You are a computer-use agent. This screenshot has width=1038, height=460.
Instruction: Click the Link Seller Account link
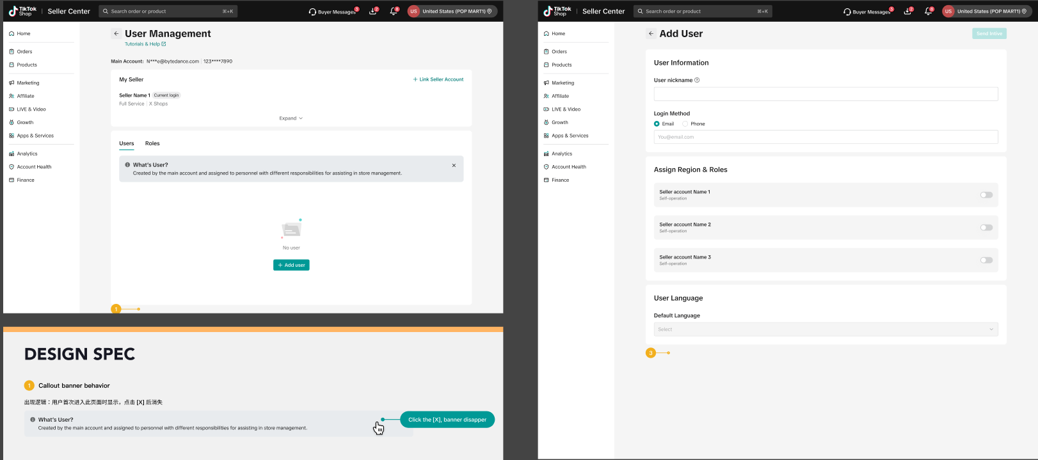438,80
